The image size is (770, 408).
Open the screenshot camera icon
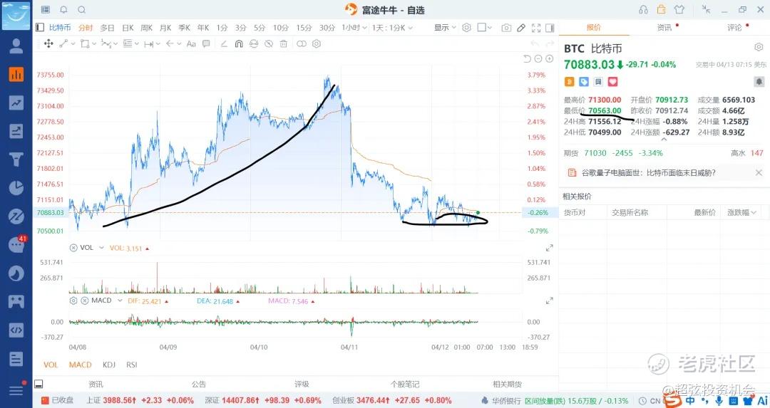506,28
